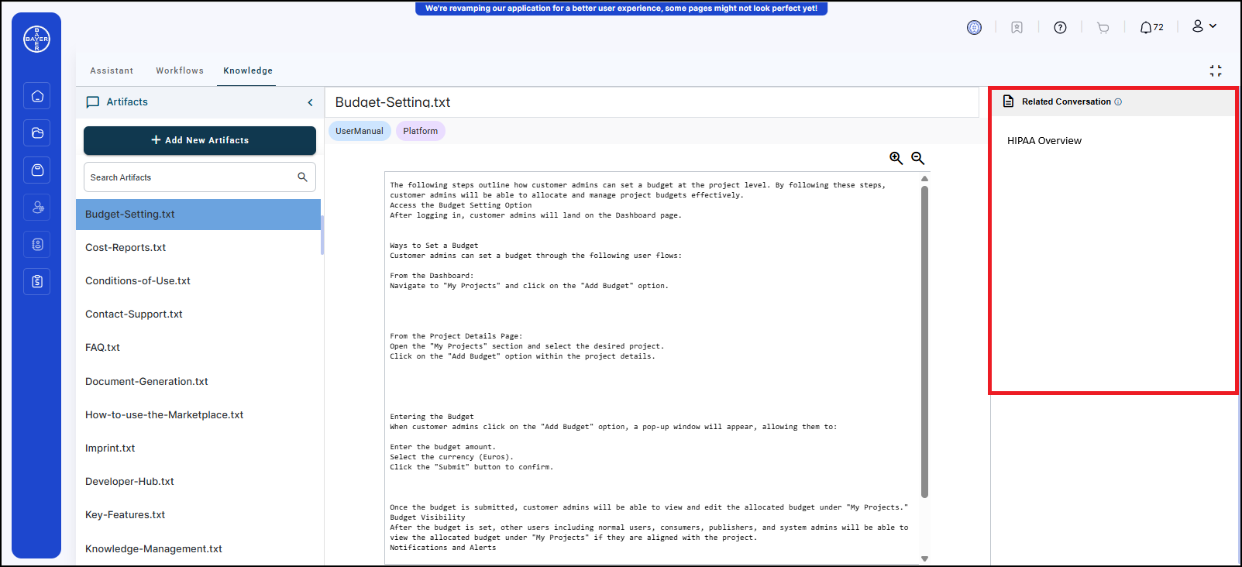This screenshot has width=1242, height=567.
Task: Exit full-screen using the collapse icon
Action: tap(1216, 70)
